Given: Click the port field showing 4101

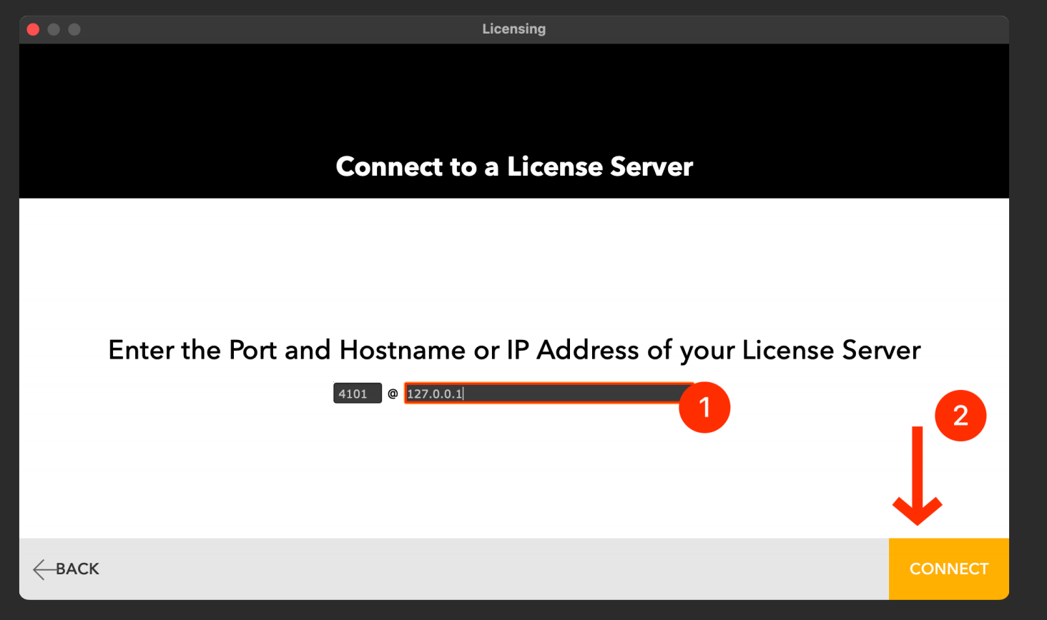Looking at the screenshot, I should pyautogui.click(x=357, y=394).
